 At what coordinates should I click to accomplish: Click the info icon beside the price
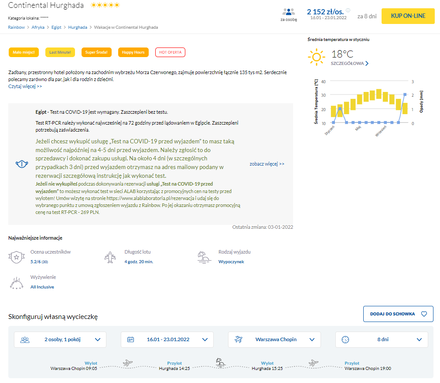[348, 10]
